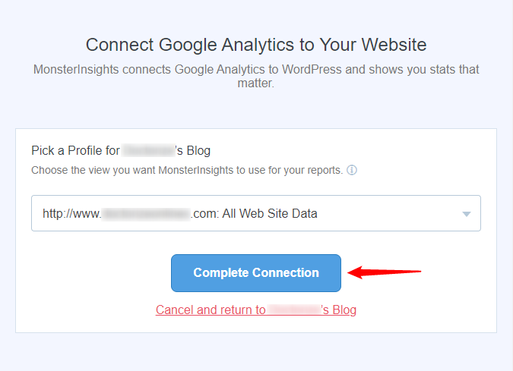
Task: Click the blurred blog name in cancel link
Action: [295, 310]
